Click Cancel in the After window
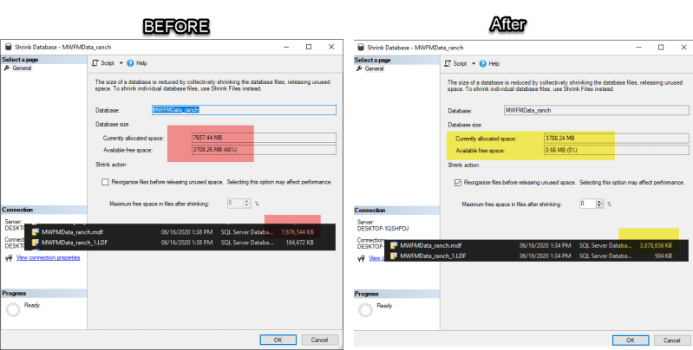Screen dimensions: 693x350 pyautogui.click(x=672, y=340)
